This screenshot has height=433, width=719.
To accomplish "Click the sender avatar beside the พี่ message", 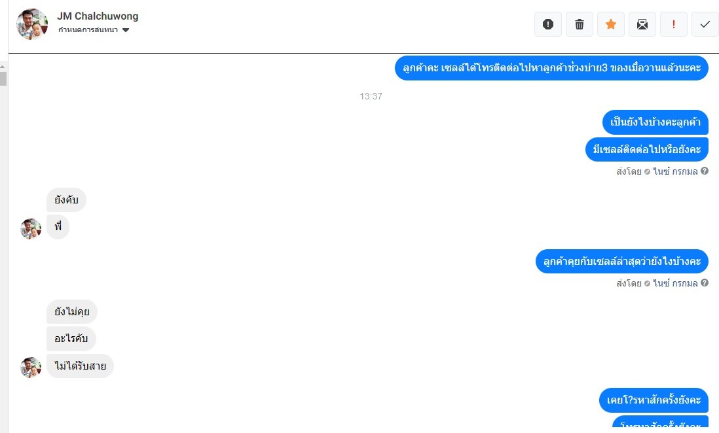I will click(x=31, y=228).
